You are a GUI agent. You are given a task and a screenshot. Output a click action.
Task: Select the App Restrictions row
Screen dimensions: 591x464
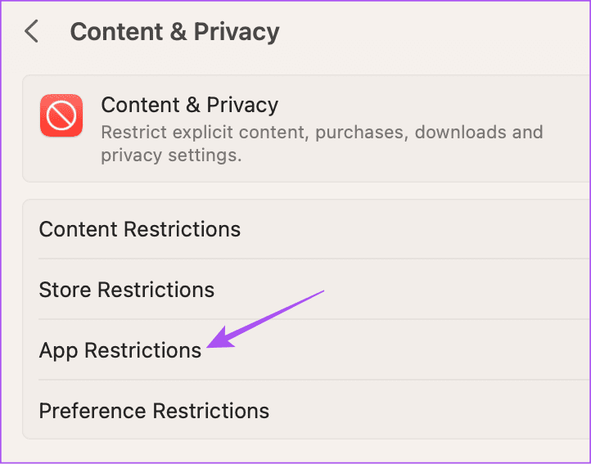120,350
